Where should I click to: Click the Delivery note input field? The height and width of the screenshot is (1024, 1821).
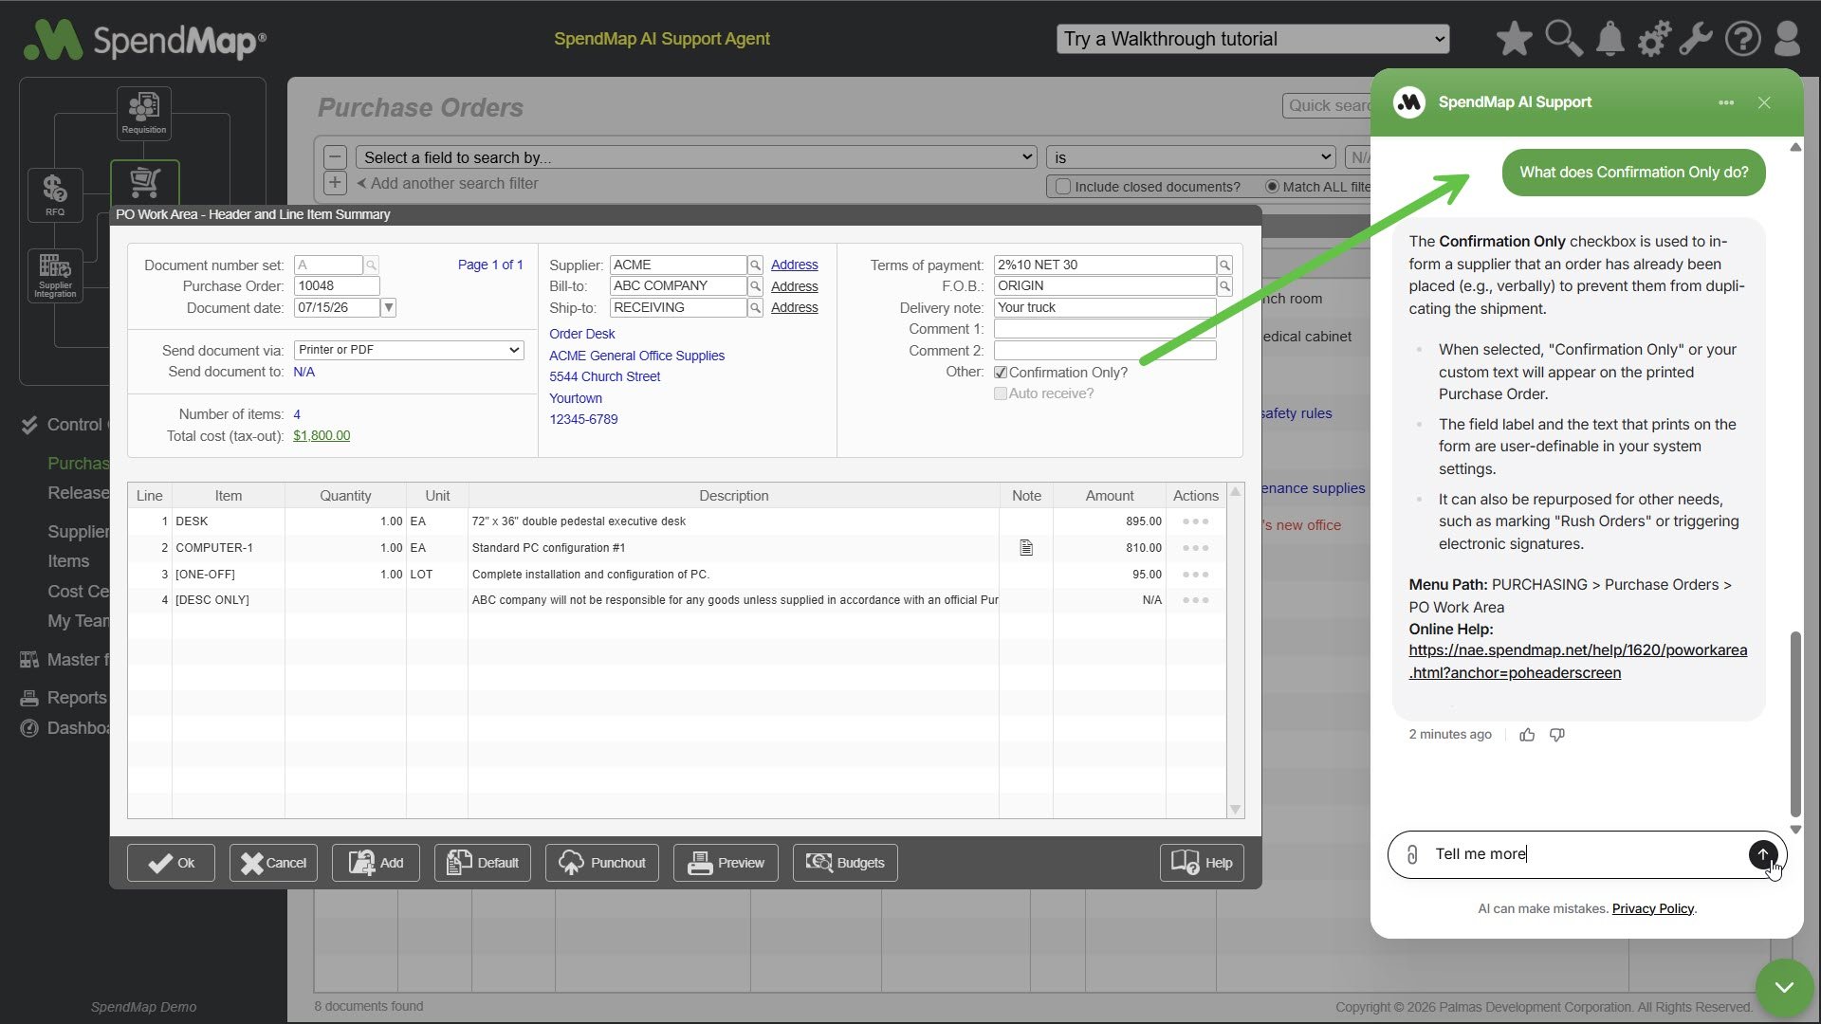pos(1105,308)
